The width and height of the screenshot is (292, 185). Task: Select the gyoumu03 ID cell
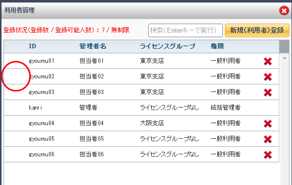point(41,92)
